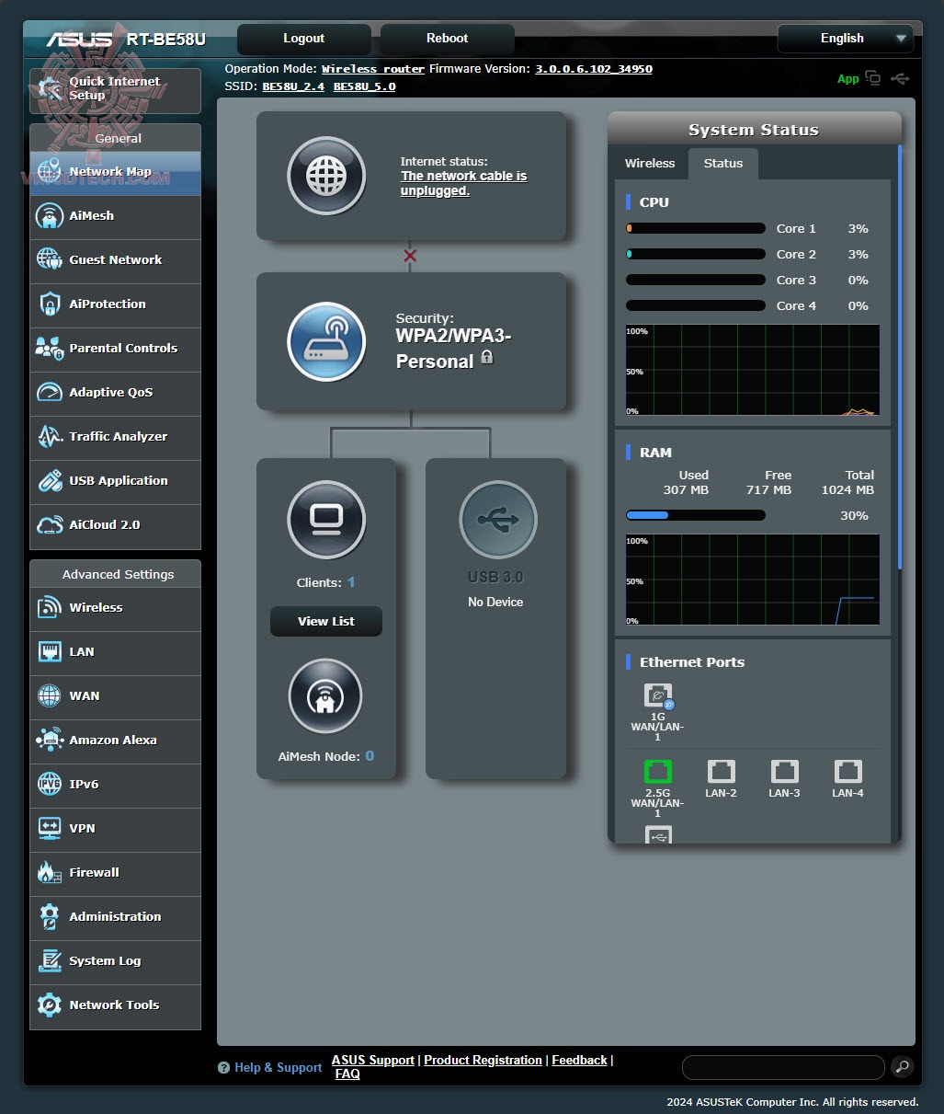This screenshot has height=1114, width=944.
Task: Open AiProtection shield page
Action: (115, 304)
